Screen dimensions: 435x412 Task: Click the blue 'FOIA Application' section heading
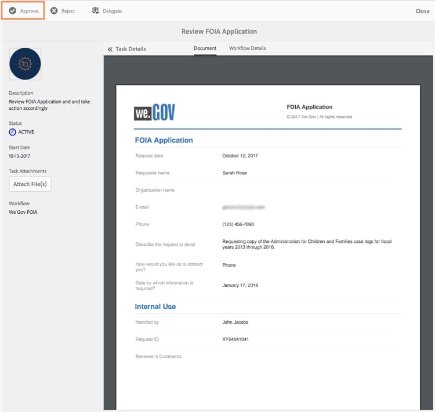pyautogui.click(x=164, y=140)
